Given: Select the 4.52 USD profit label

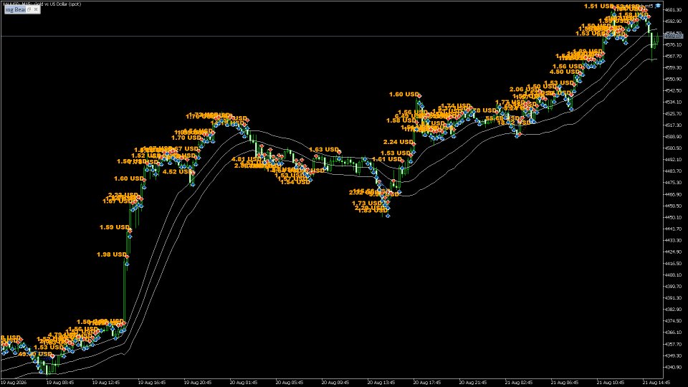Looking at the screenshot, I should click(x=177, y=171).
